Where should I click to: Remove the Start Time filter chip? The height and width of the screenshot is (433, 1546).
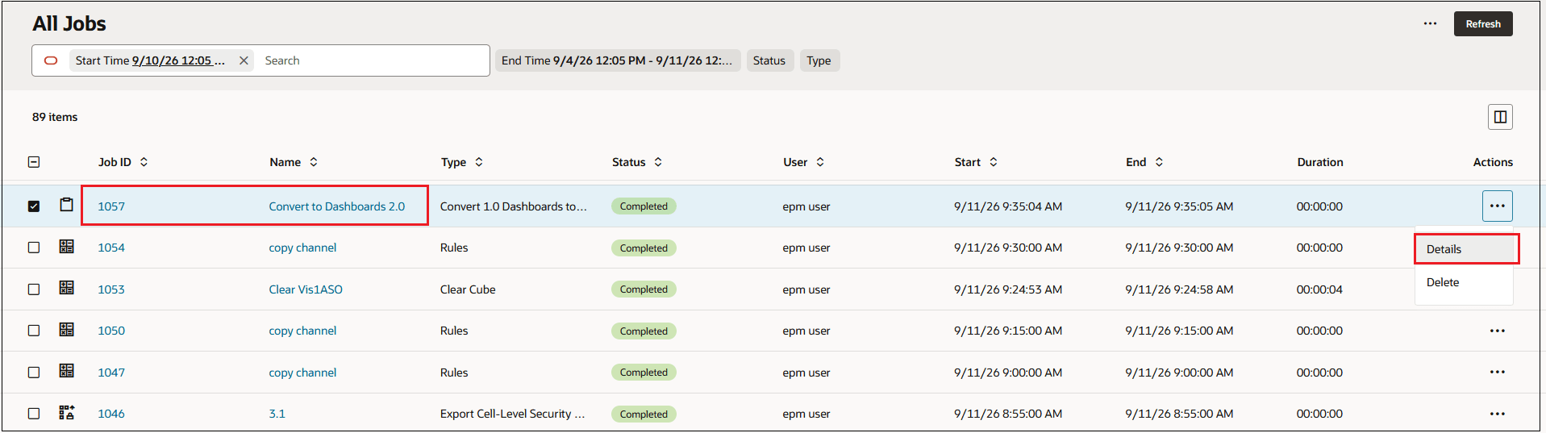[244, 60]
